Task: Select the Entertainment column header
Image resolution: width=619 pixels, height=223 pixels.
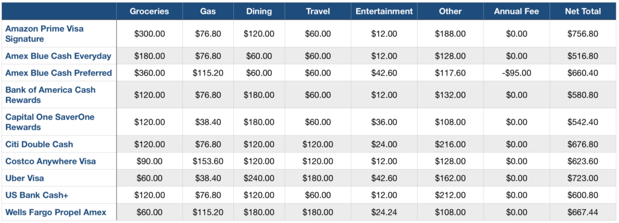Action: 384,11
